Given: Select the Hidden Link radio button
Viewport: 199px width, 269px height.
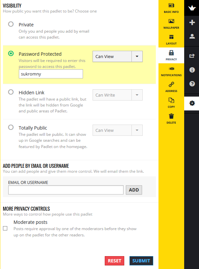Looking at the screenshot, I should point(11,92).
